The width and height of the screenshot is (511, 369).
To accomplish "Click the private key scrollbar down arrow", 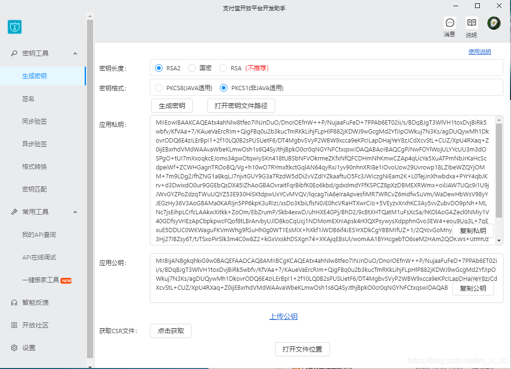I will (499, 241).
